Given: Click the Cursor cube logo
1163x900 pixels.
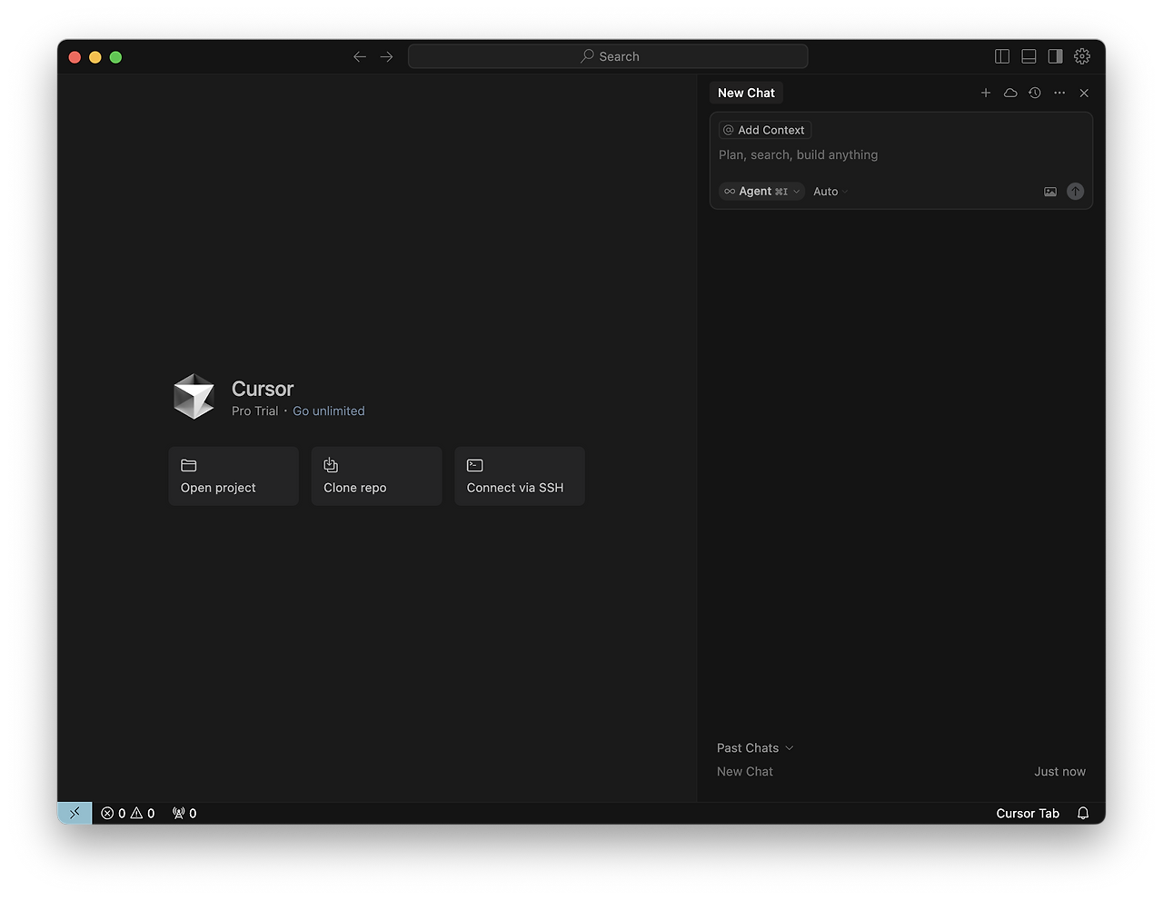Looking at the screenshot, I should 194,397.
